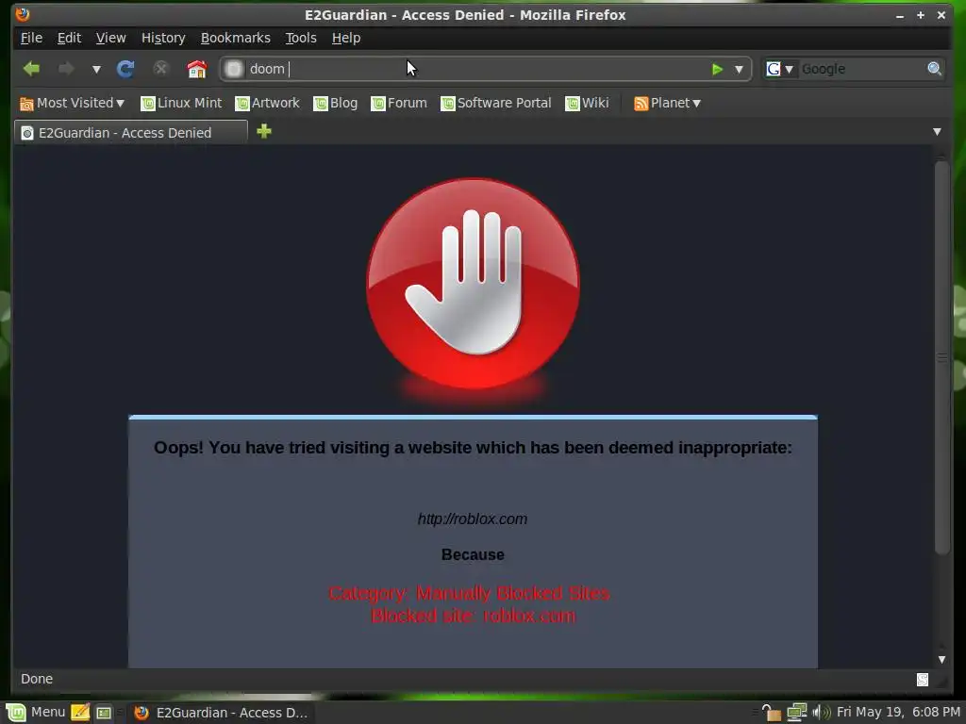Click the blocked URL text http://roblox.com
Screen dimensions: 966x724
[473, 519]
